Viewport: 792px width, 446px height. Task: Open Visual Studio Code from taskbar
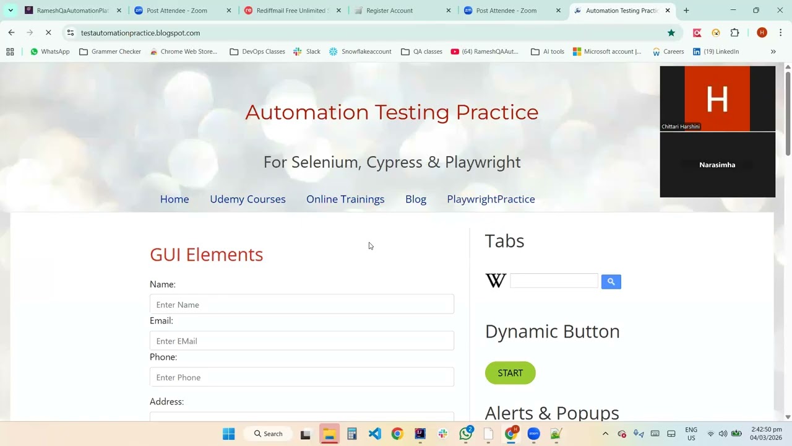pyautogui.click(x=375, y=434)
